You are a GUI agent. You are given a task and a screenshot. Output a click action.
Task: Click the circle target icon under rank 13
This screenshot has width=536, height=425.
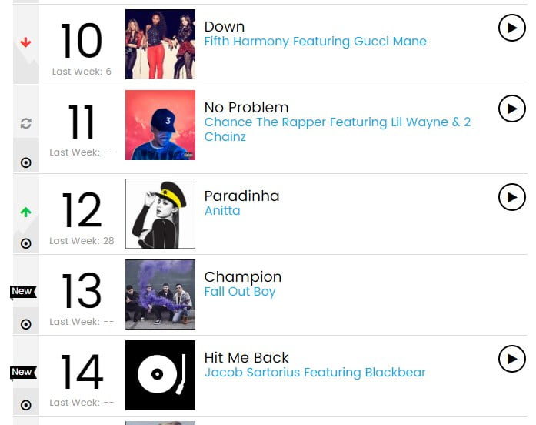(x=25, y=324)
